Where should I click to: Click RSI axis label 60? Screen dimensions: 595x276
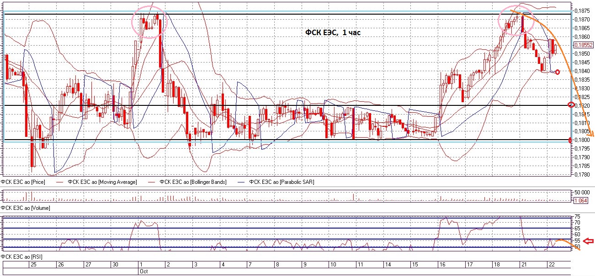tap(578, 234)
